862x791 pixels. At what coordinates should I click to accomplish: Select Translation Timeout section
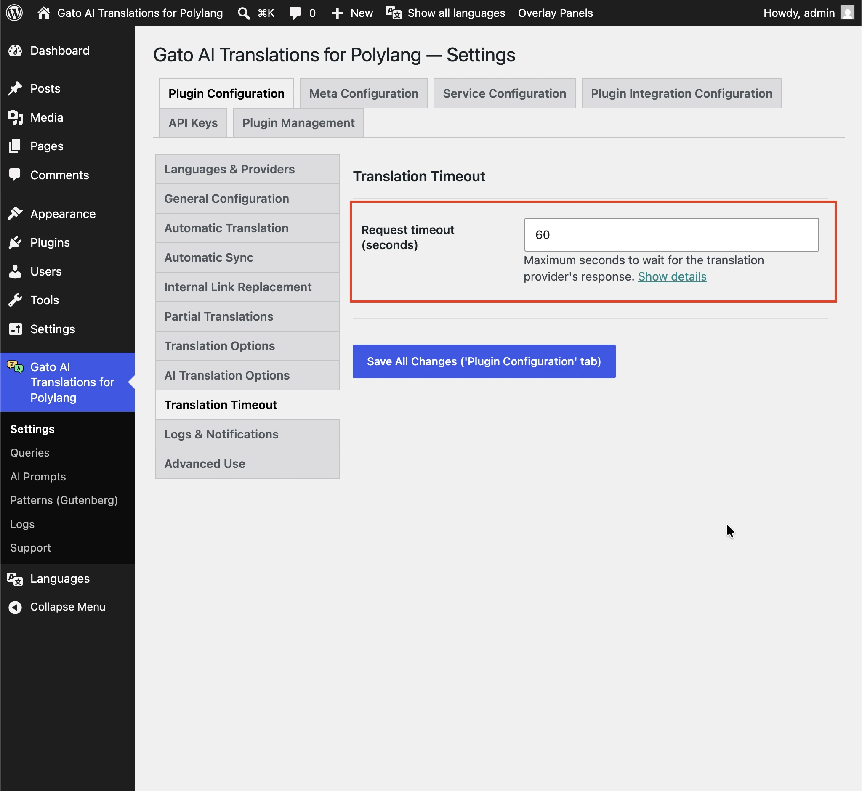247,405
